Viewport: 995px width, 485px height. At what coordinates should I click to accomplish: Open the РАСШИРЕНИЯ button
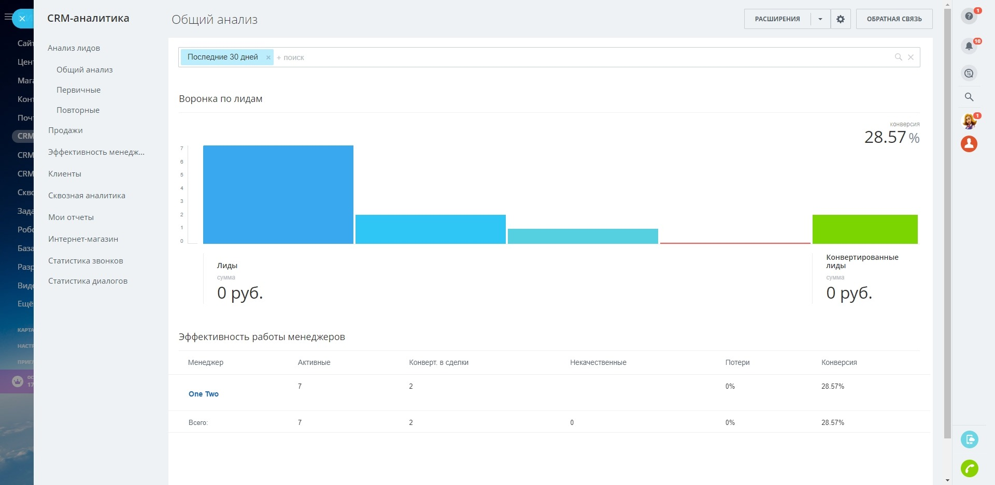(x=777, y=19)
